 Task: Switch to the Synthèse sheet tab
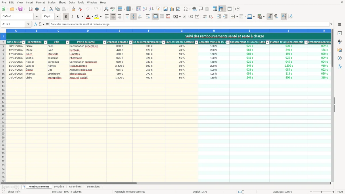pyautogui.click(x=59, y=187)
